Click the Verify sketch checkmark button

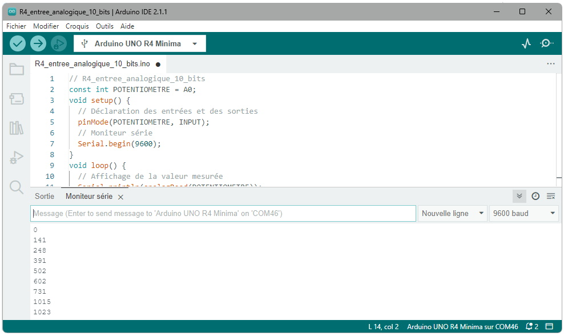point(17,43)
